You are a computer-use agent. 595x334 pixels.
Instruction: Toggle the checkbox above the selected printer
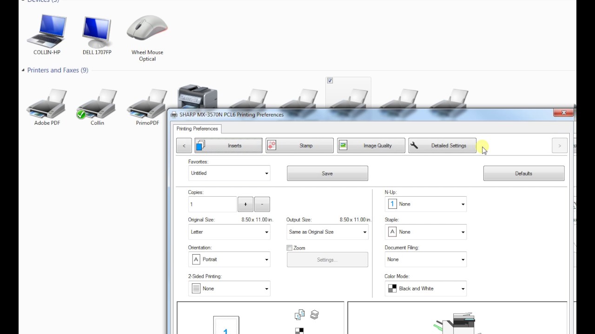pos(330,80)
